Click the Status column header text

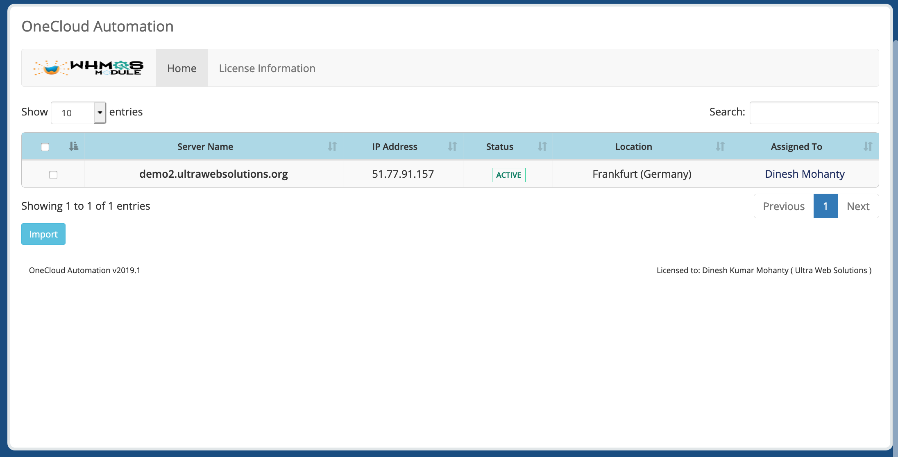tap(499, 147)
